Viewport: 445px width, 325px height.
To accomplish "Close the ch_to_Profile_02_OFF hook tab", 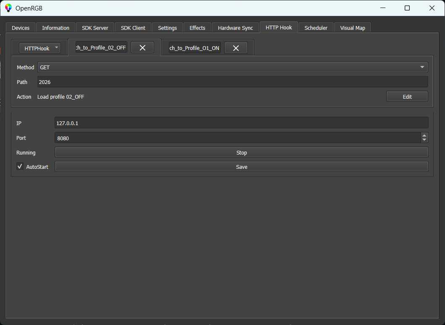I will pos(142,48).
